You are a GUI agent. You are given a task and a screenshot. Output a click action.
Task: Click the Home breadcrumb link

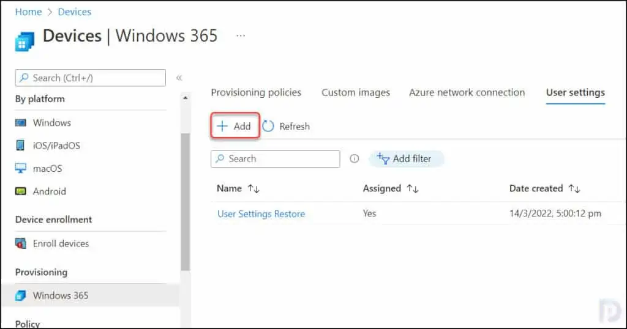tap(28, 12)
